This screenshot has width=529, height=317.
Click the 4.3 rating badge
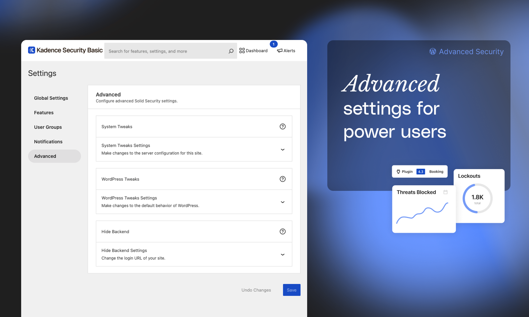[x=421, y=172]
